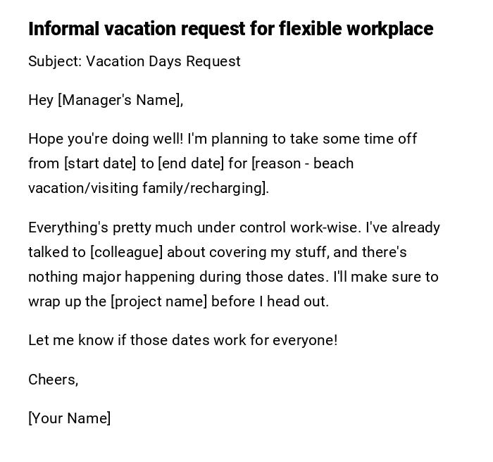Click "Vacation Days Request" in the subject line

tap(163, 62)
